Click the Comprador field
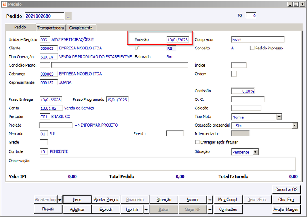307x217 pixels. point(257,40)
